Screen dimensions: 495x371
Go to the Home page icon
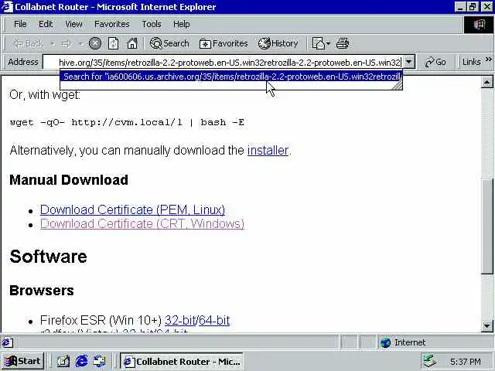point(132,43)
